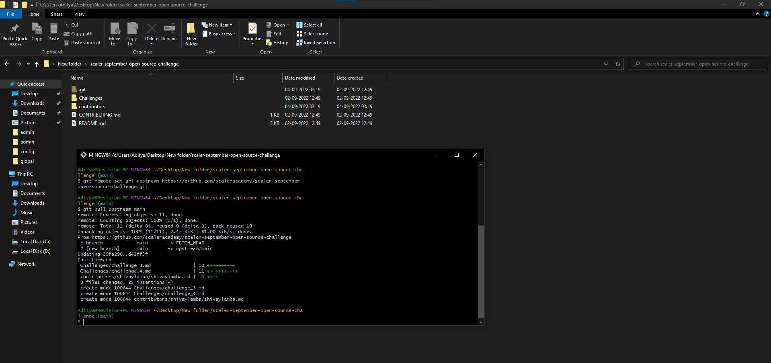Image resolution: width=771 pixels, height=363 pixels.
Task: Switch to the Share ribbon tab
Action: 57,14
